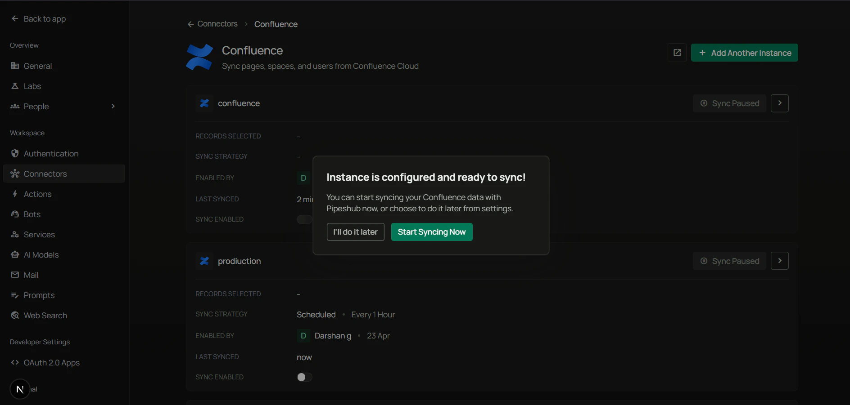Click the small logo of confluence instance
This screenshot has width=850, height=405.
(204, 103)
